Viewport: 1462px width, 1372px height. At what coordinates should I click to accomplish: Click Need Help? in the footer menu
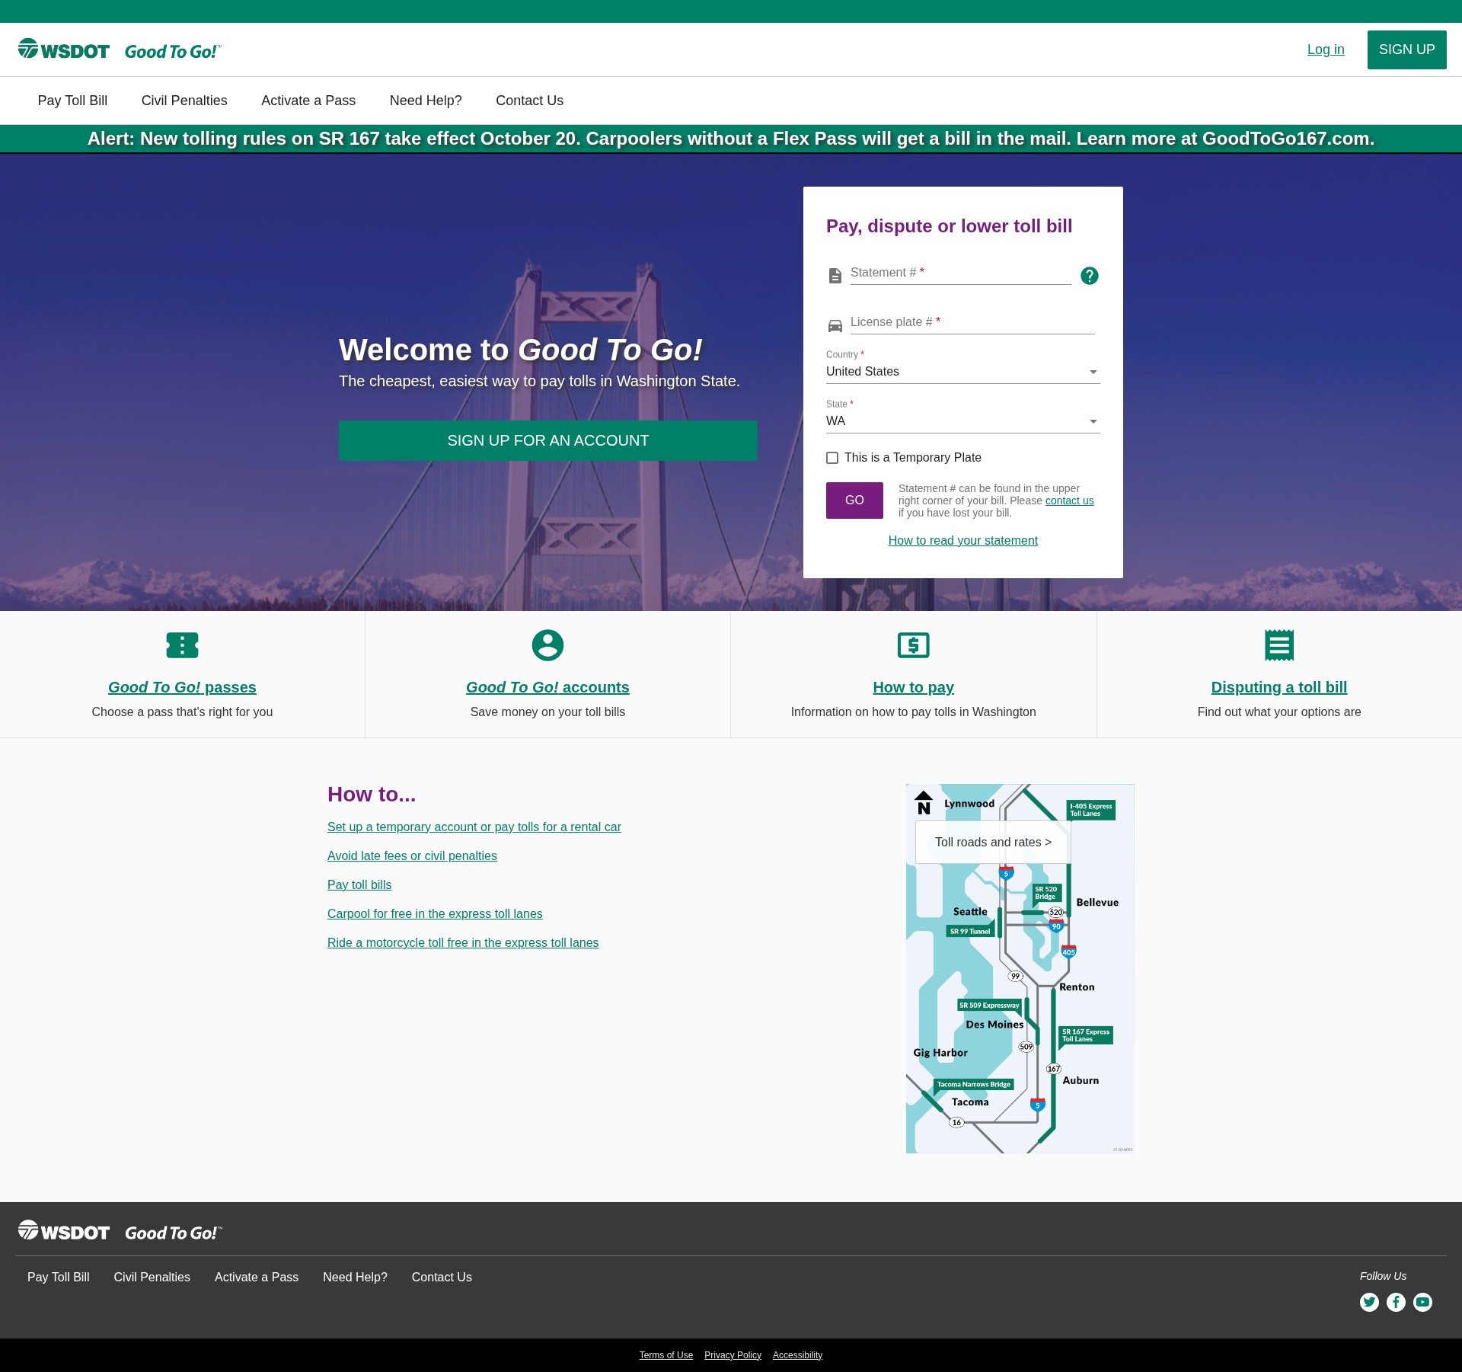click(x=355, y=1277)
